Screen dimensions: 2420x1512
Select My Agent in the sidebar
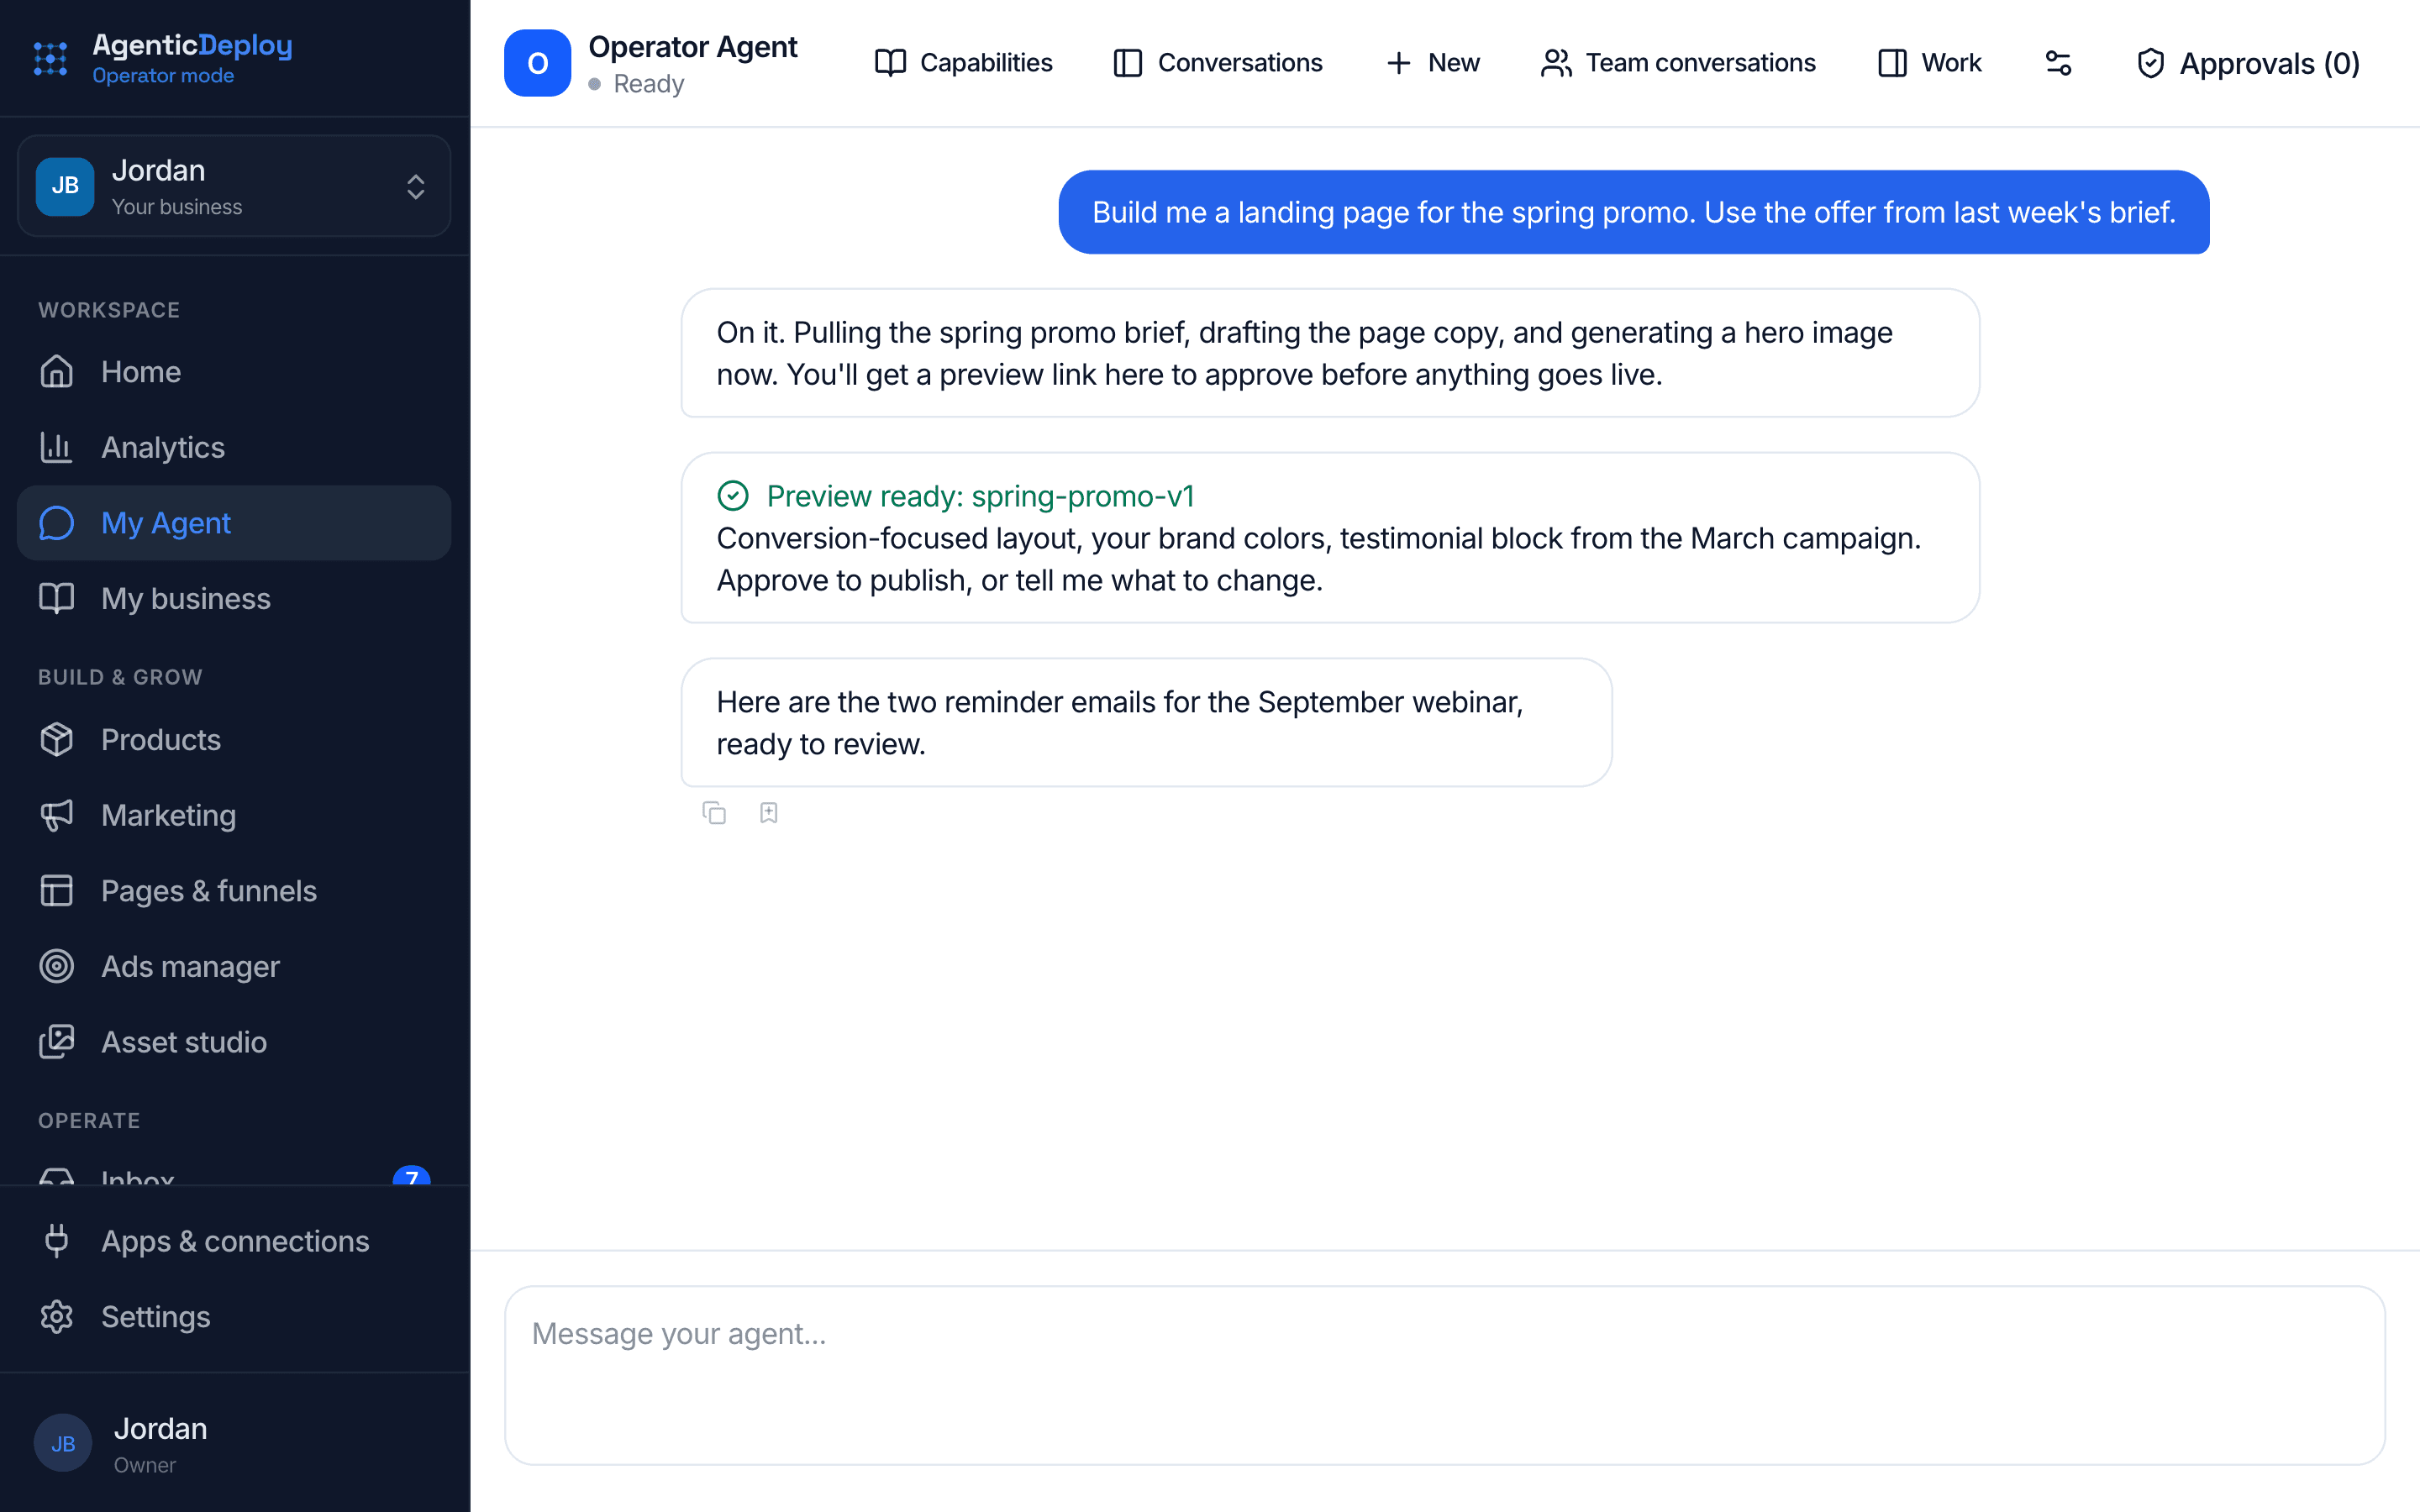(x=234, y=523)
